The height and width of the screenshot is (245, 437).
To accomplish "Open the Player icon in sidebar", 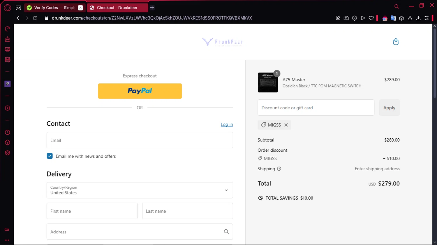I will 8,108.
